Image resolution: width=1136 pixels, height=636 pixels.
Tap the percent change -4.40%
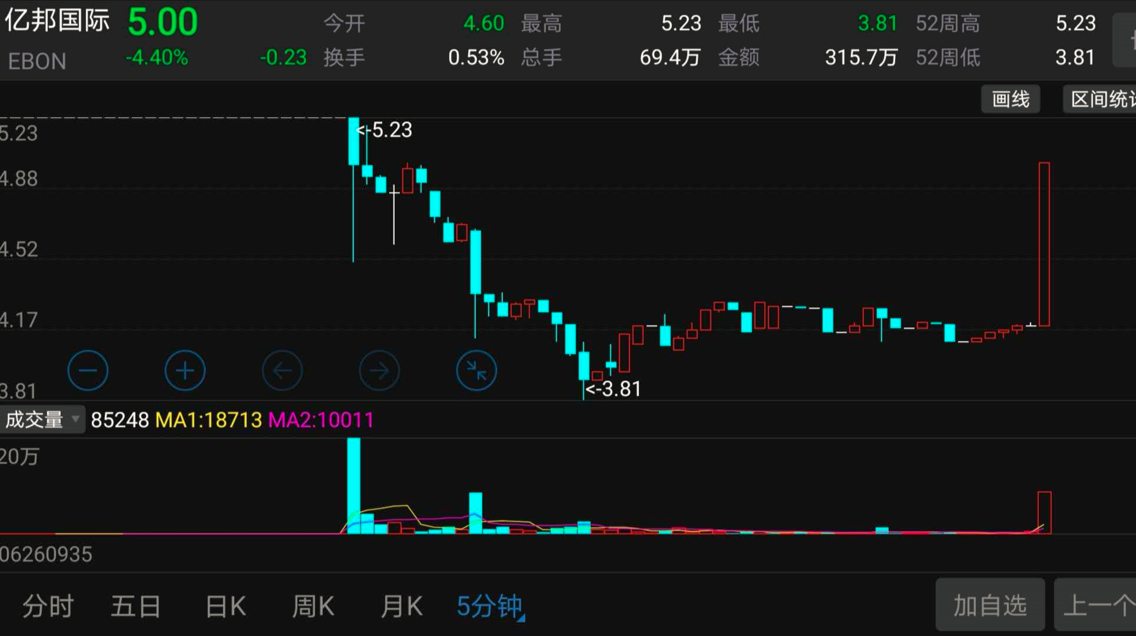point(157,57)
